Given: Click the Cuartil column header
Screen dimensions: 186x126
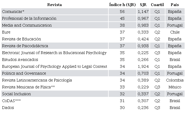Looking at the screenshot, I should [157, 5].
